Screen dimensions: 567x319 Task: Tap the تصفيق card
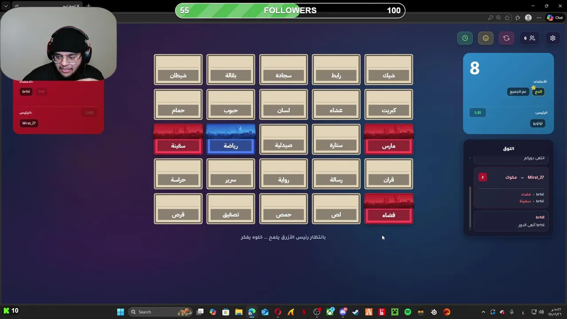(x=231, y=209)
